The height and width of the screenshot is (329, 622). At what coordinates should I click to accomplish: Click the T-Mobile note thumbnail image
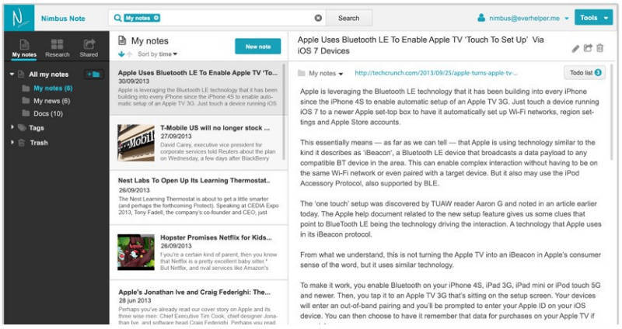136,143
